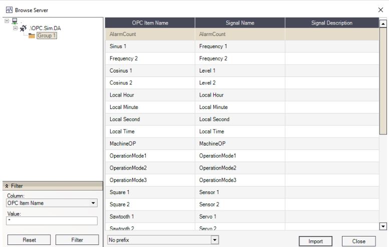The image size is (389, 247).
Task: Close the Browse Server window
Action: click(380, 9)
